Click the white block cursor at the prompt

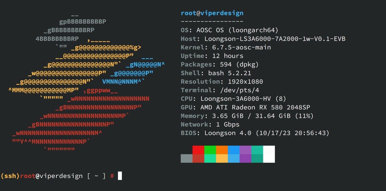pyautogui.click(x=120, y=176)
